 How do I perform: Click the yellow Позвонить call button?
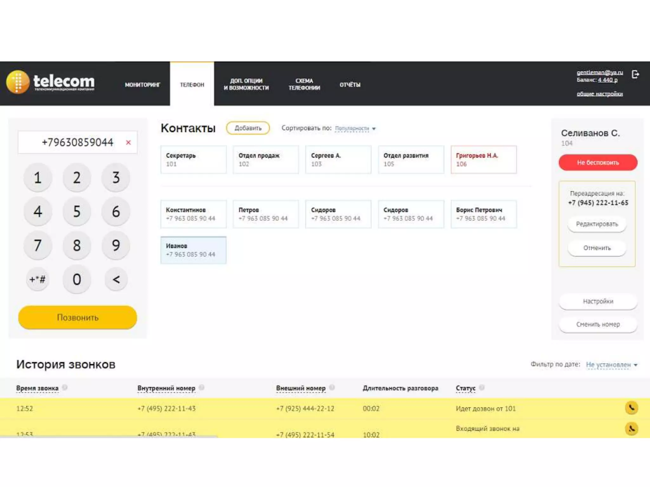click(x=78, y=317)
